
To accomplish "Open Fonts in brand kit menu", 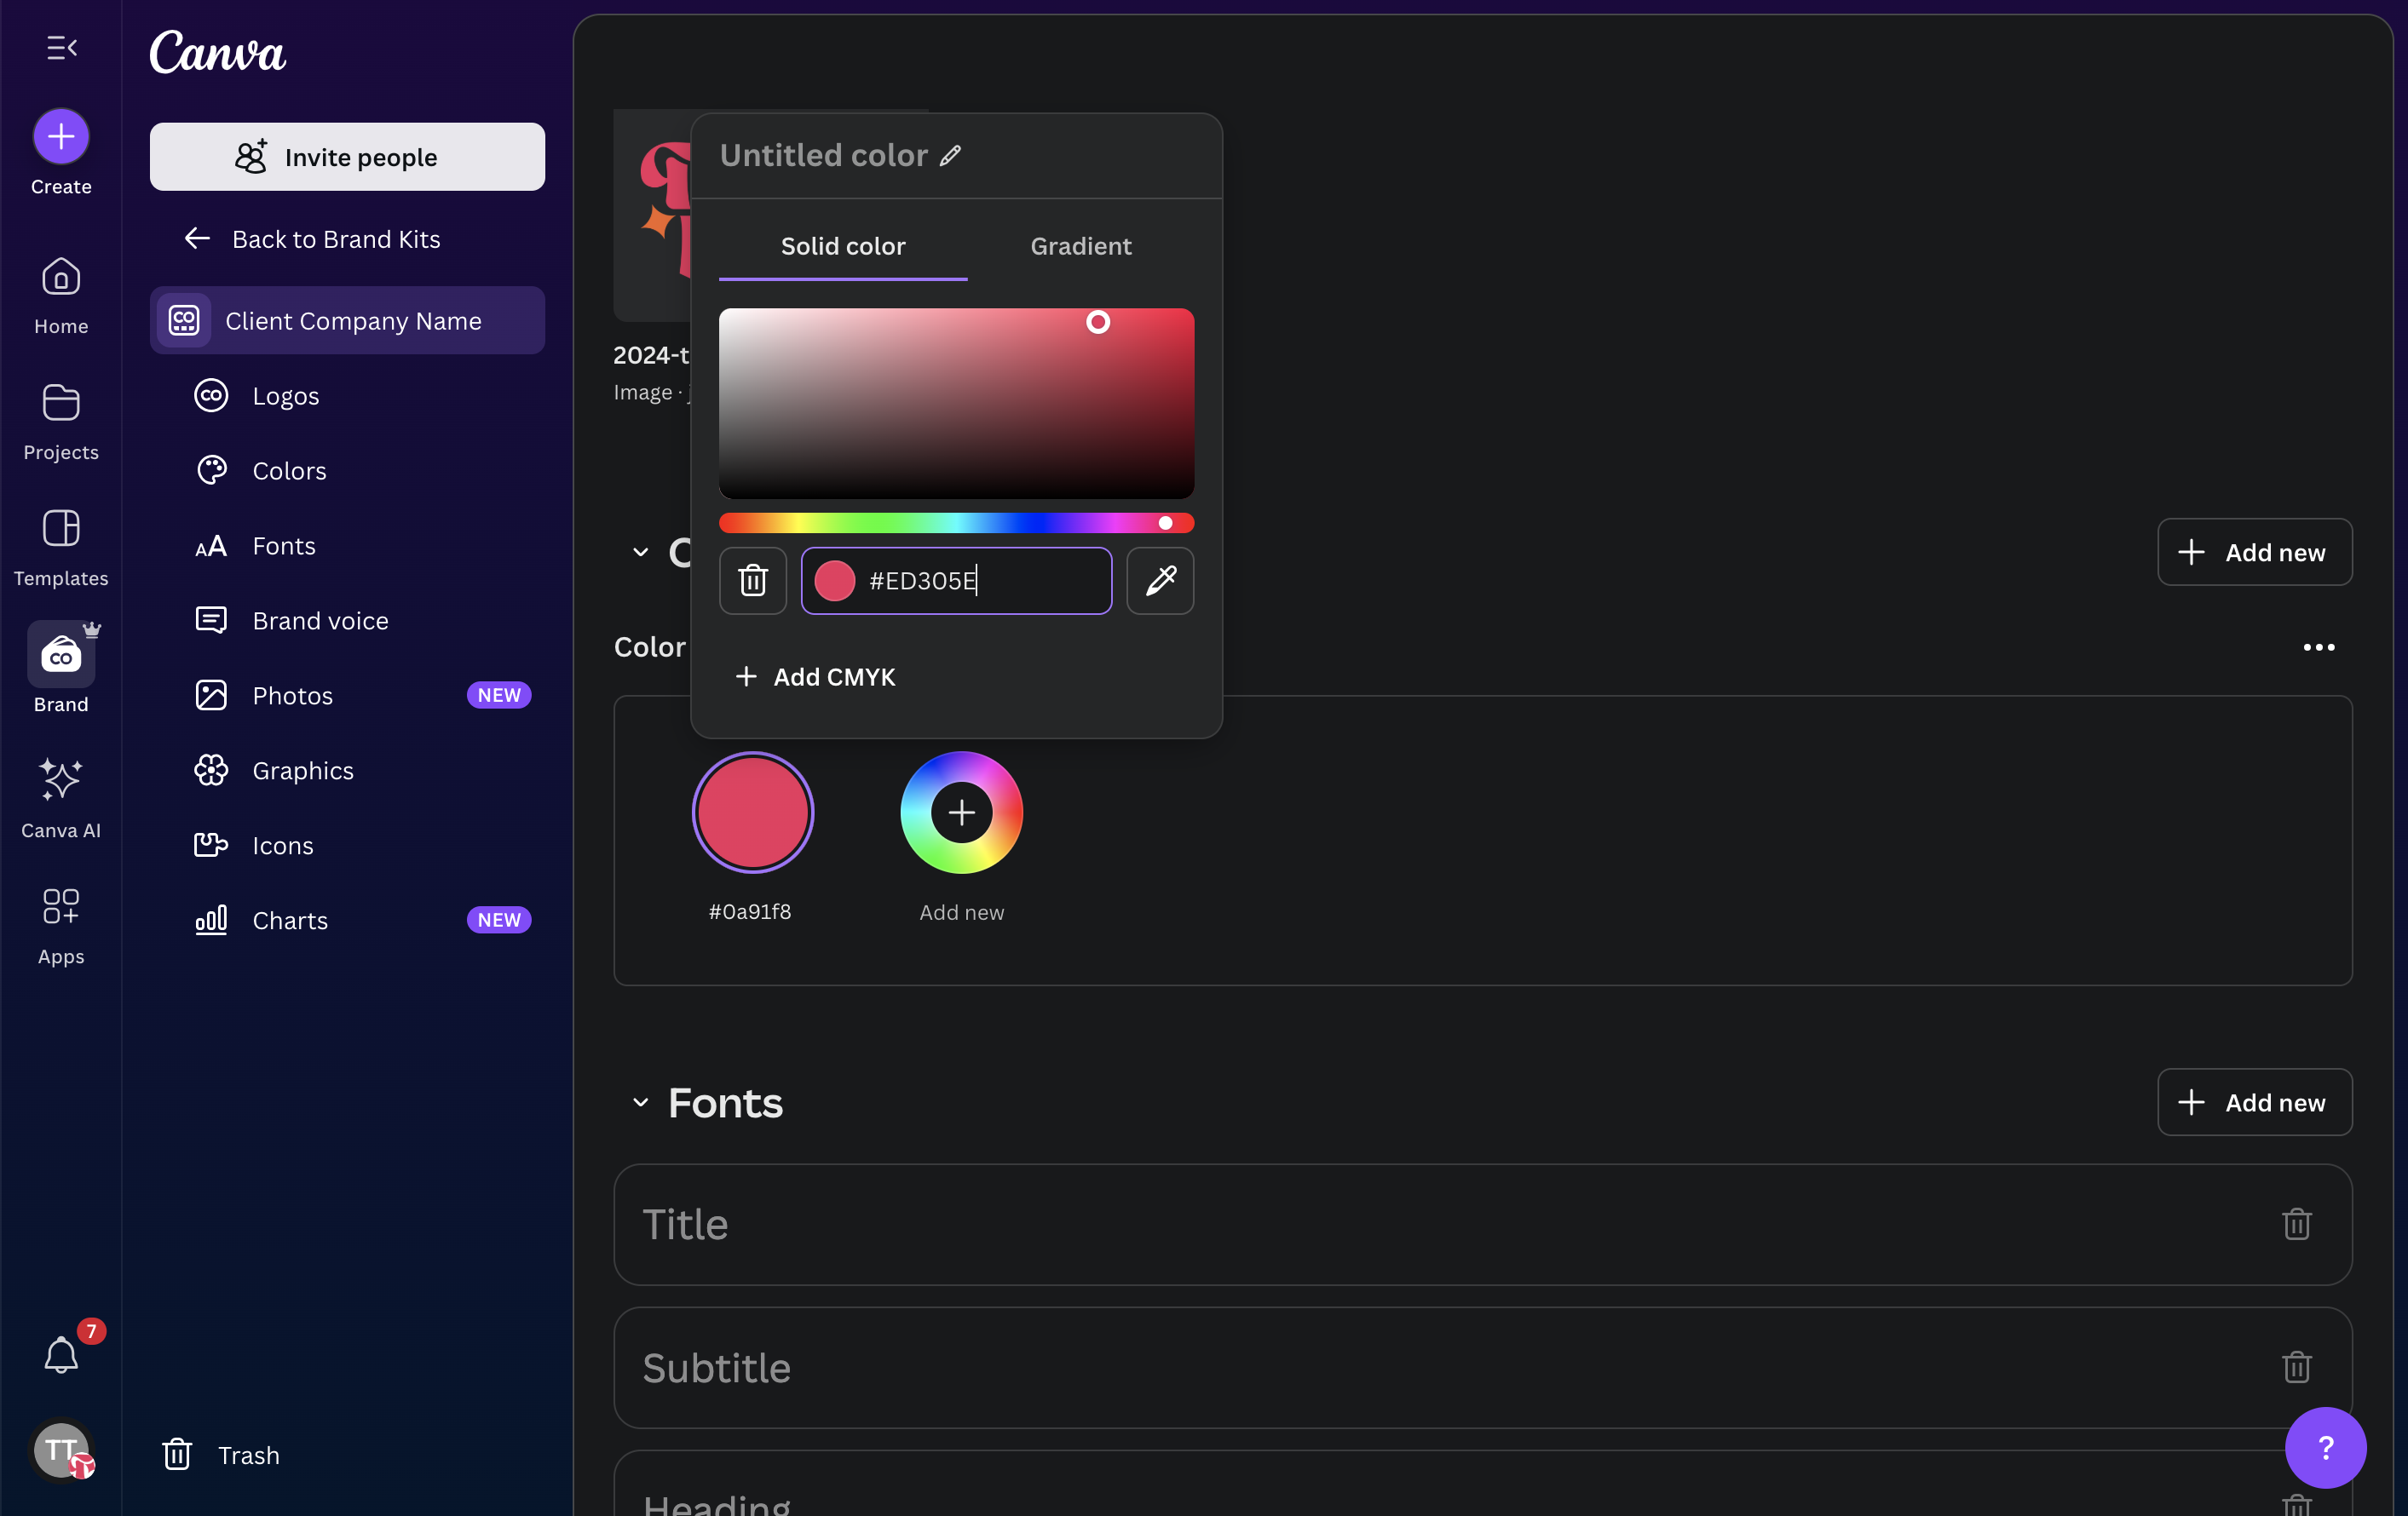I will coord(348,546).
